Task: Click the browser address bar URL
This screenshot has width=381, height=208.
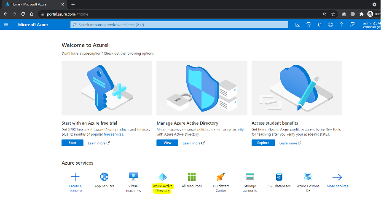Action: click(x=67, y=14)
